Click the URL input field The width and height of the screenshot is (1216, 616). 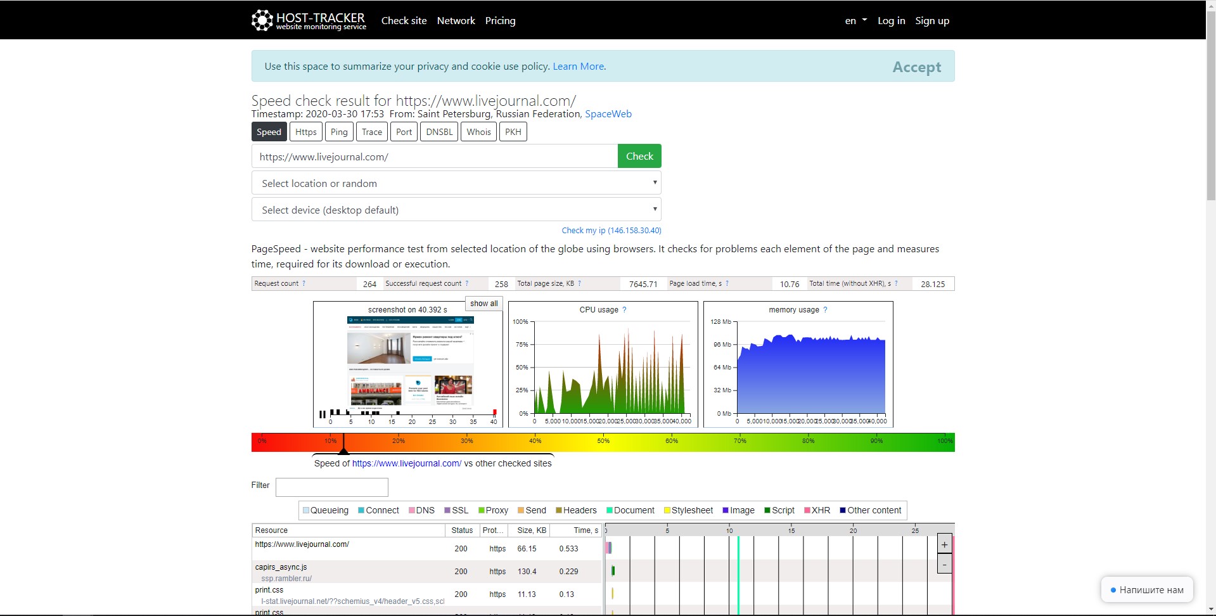[435, 157]
